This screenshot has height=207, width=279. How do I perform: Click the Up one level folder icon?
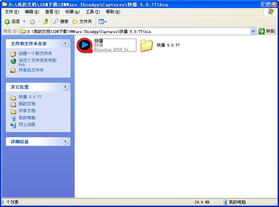tap(46, 22)
